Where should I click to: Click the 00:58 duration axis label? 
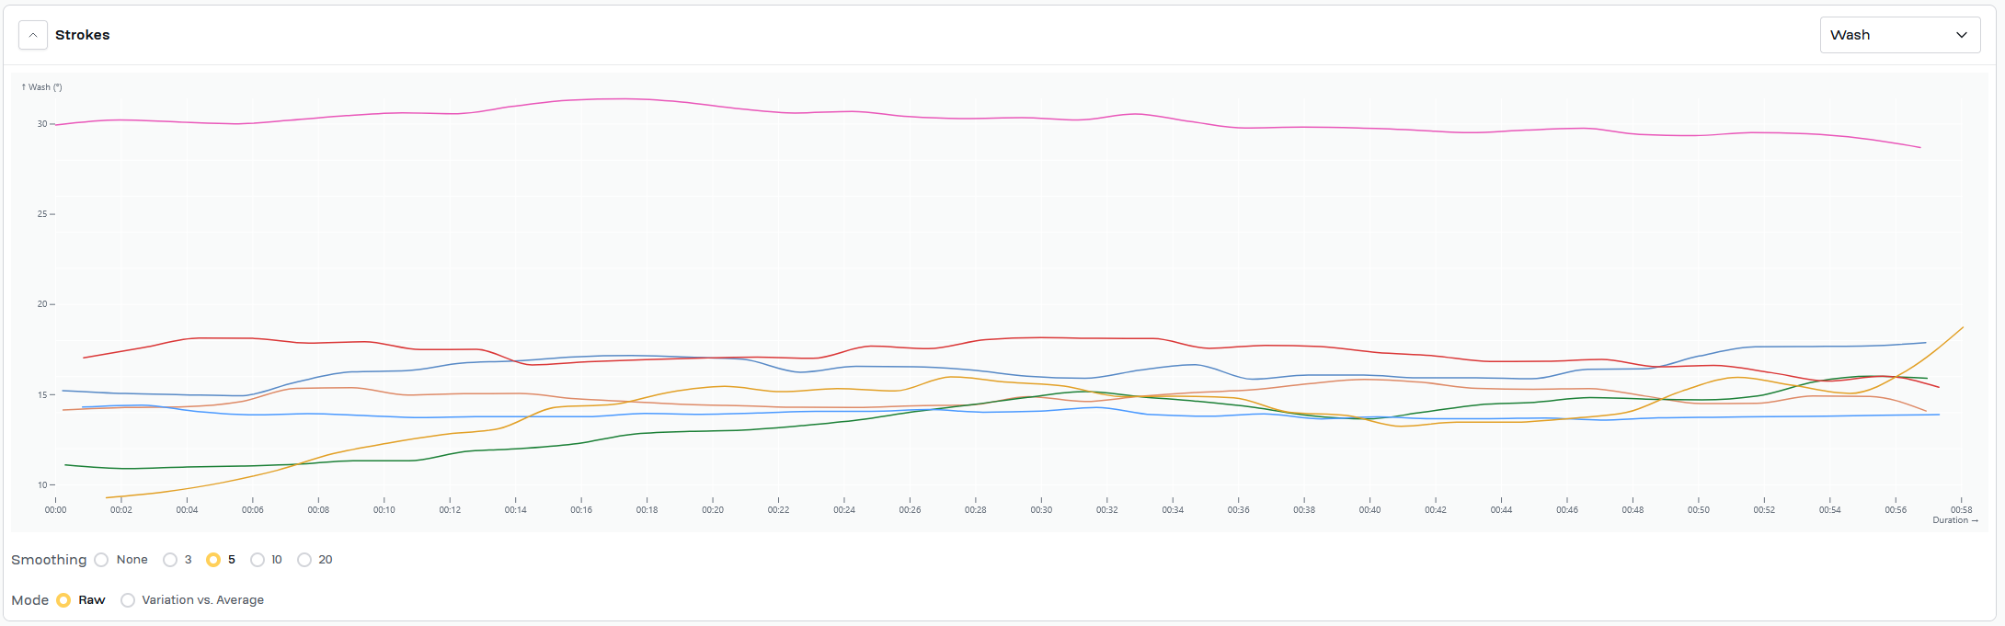tap(1961, 509)
